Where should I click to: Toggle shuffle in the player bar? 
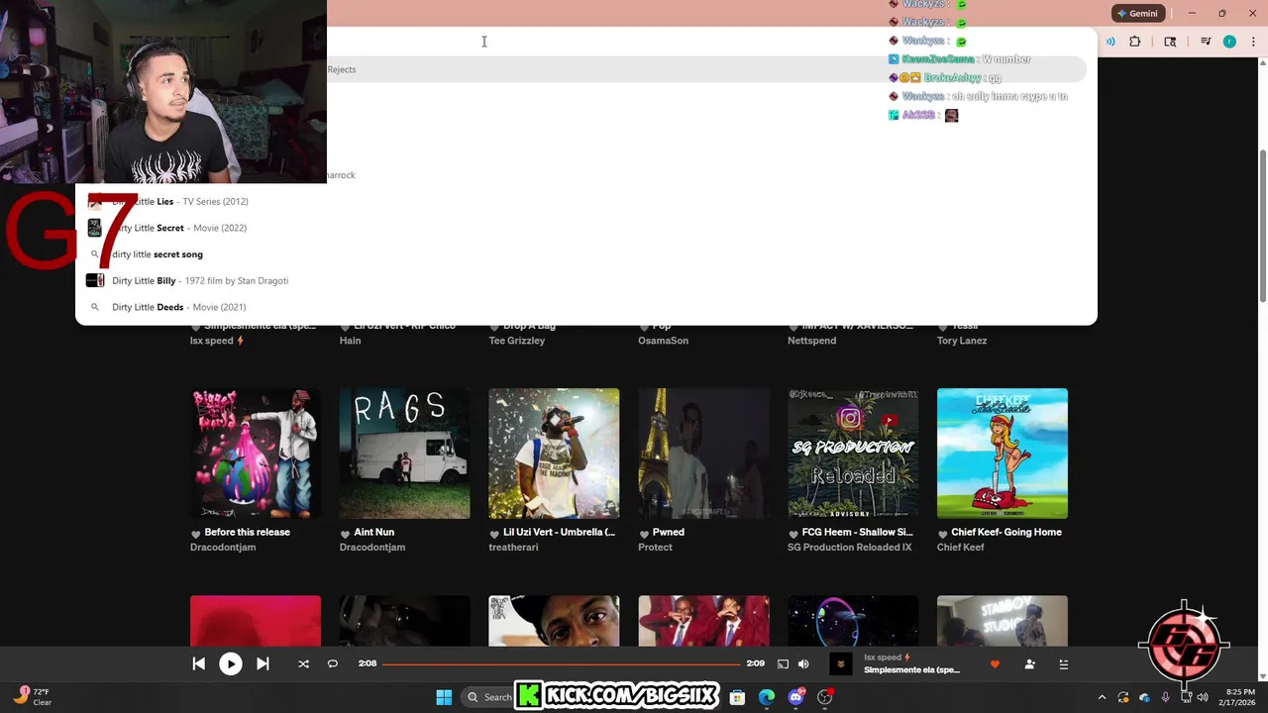point(303,664)
